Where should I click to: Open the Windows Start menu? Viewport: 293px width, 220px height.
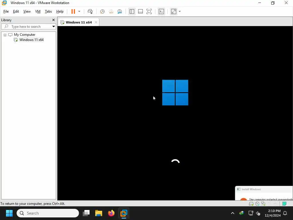point(9,213)
